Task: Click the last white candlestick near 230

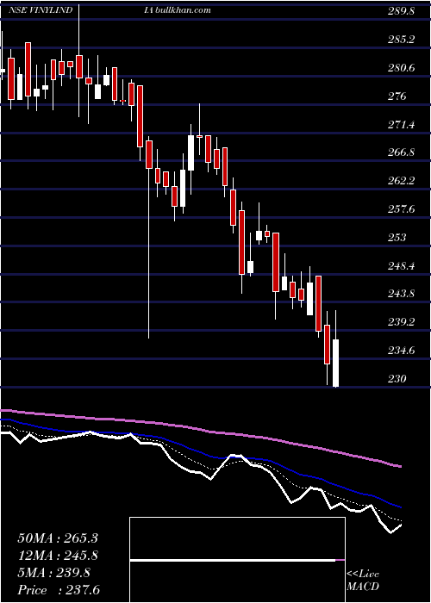Action: click(336, 363)
